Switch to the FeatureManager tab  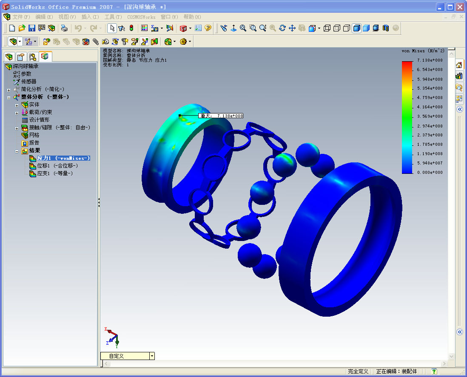pyautogui.click(x=9, y=57)
